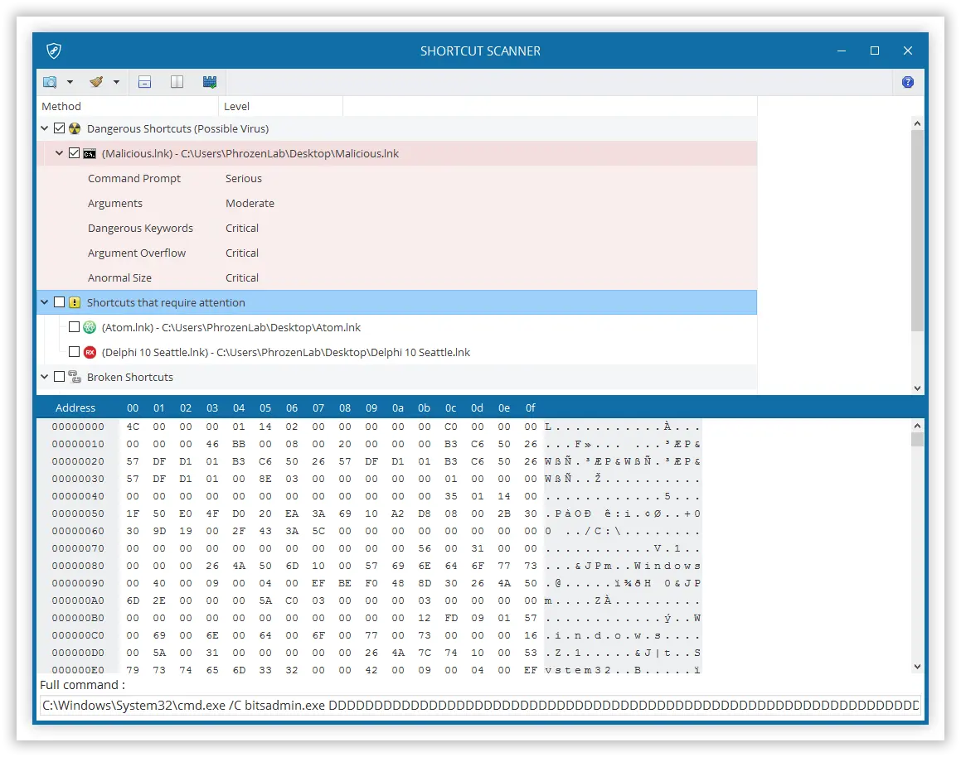Click the radioactive Dangerous Shortcuts icon
961x757 pixels.
coord(74,128)
